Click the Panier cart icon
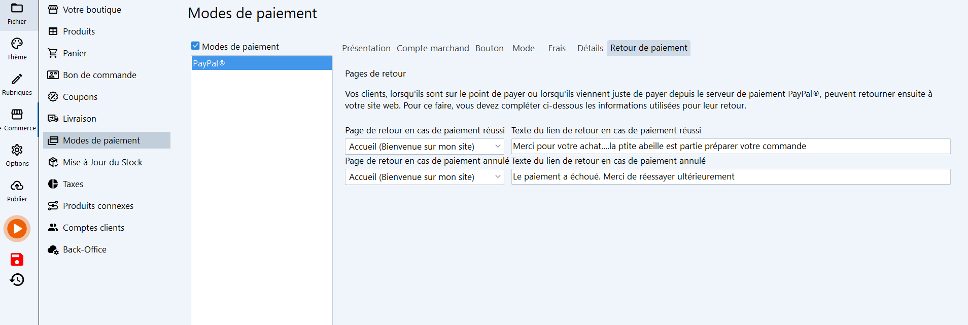The width and height of the screenshot is (968, 325). click(53, 53)
